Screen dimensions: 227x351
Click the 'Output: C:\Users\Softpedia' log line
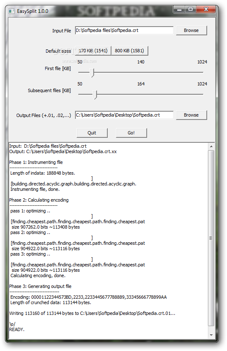pos(63,151)
